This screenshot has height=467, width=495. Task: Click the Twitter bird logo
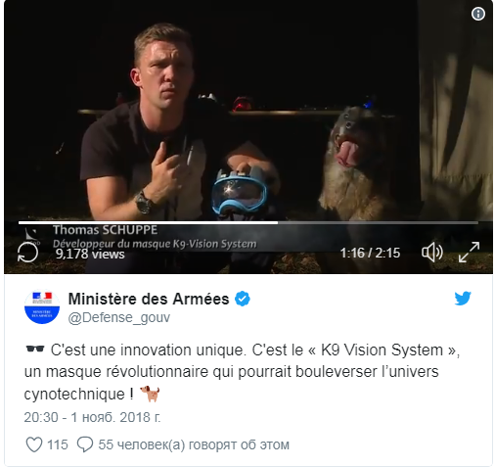point(463,298)
